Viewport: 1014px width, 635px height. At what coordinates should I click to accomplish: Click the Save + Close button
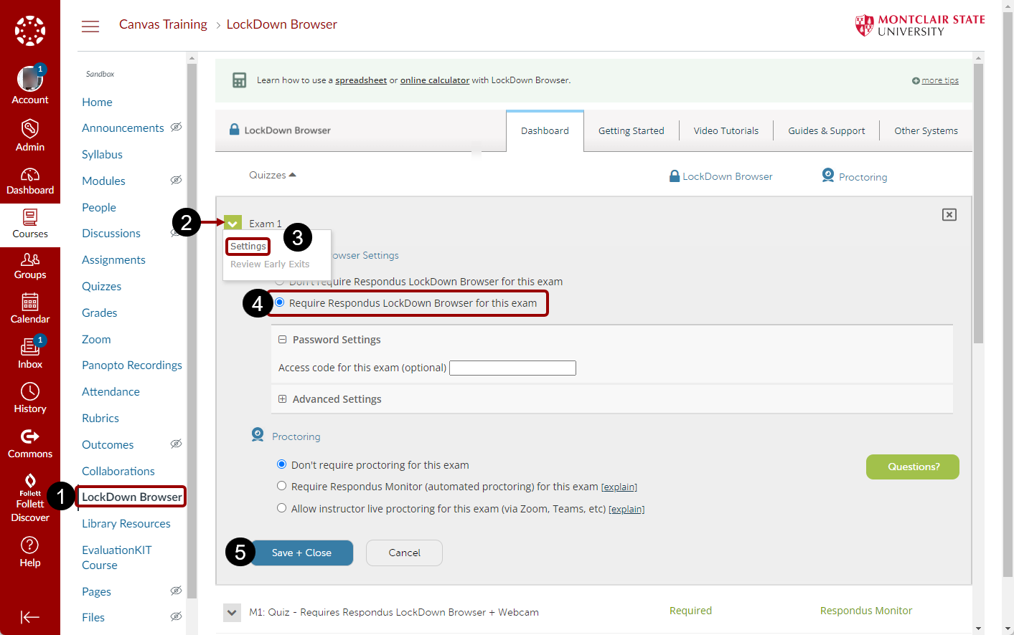tap(301, 553)
